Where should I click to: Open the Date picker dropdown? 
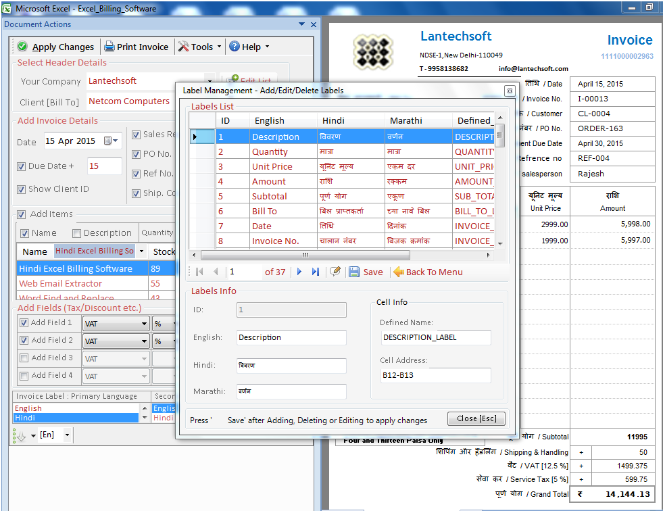112,141
